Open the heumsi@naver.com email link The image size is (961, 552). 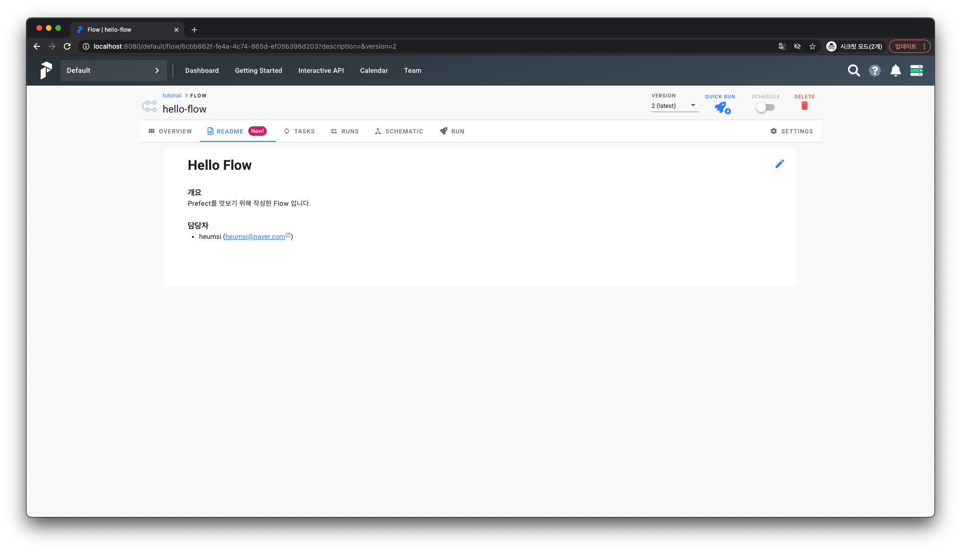point(255,237)
